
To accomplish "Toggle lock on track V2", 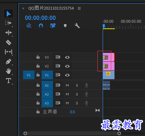I will (x=38, y=66).
